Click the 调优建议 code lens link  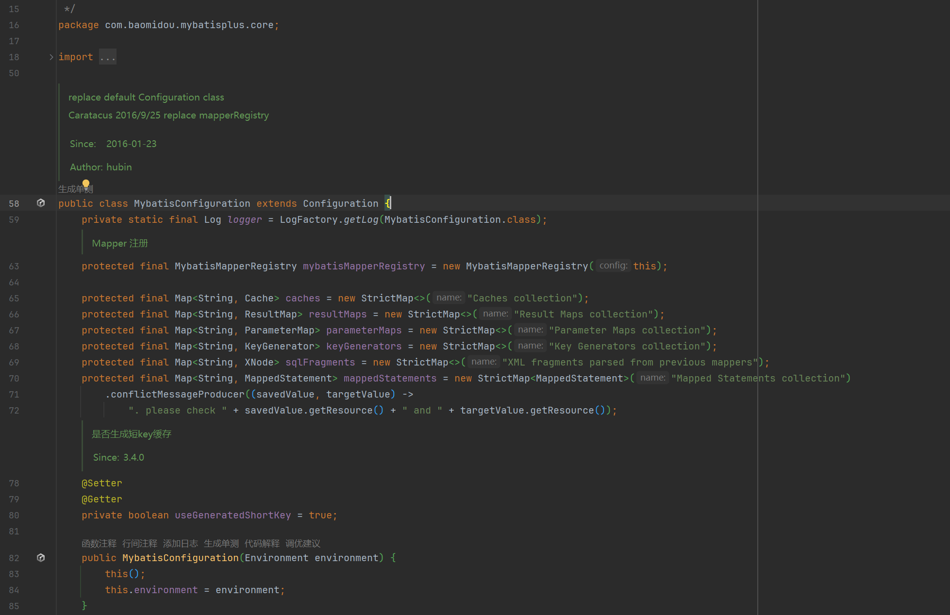coord(303,543)
